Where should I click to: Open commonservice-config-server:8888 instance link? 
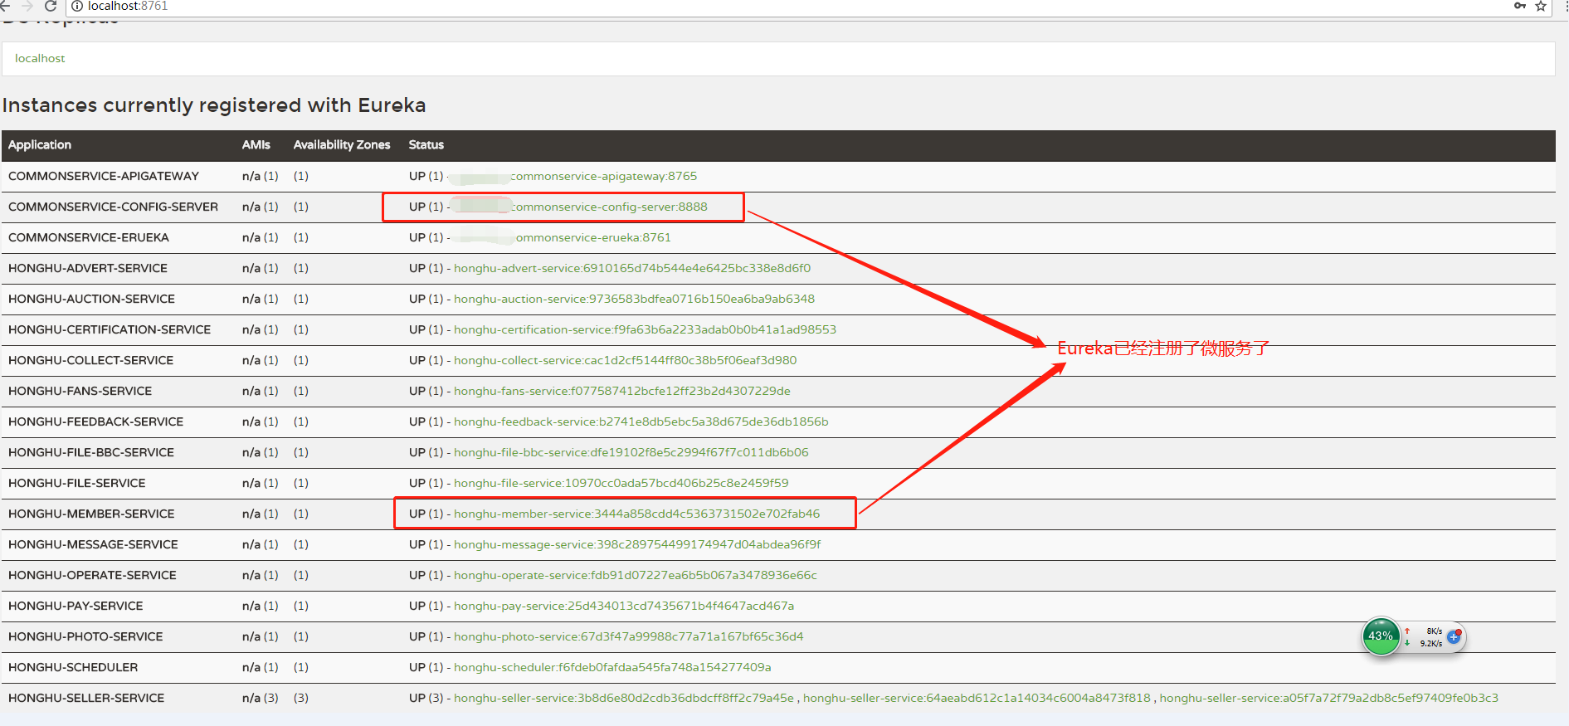pyautogui.click(x=609, y=207)
